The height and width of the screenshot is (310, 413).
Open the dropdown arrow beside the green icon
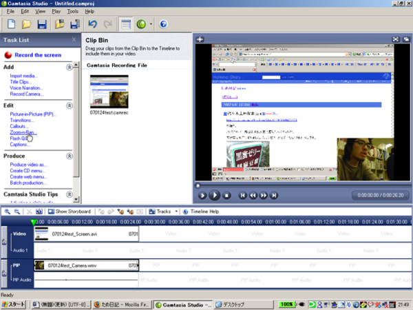(x=151, y=24)
